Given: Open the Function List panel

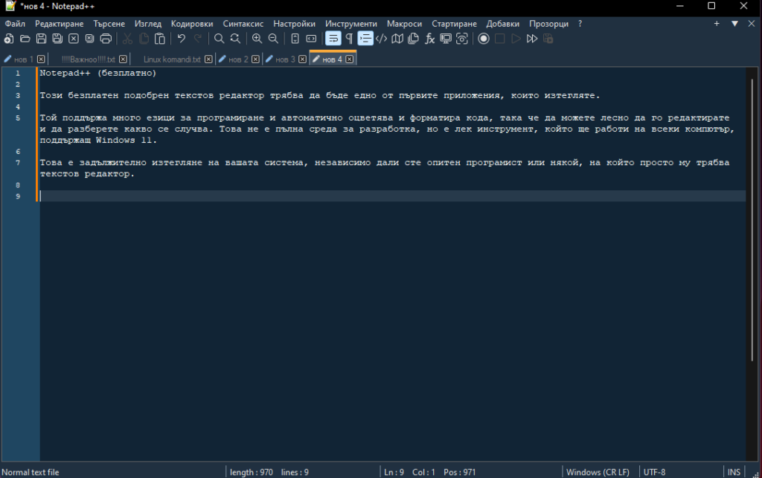Looking at the screenshot, I should point(429,39).
